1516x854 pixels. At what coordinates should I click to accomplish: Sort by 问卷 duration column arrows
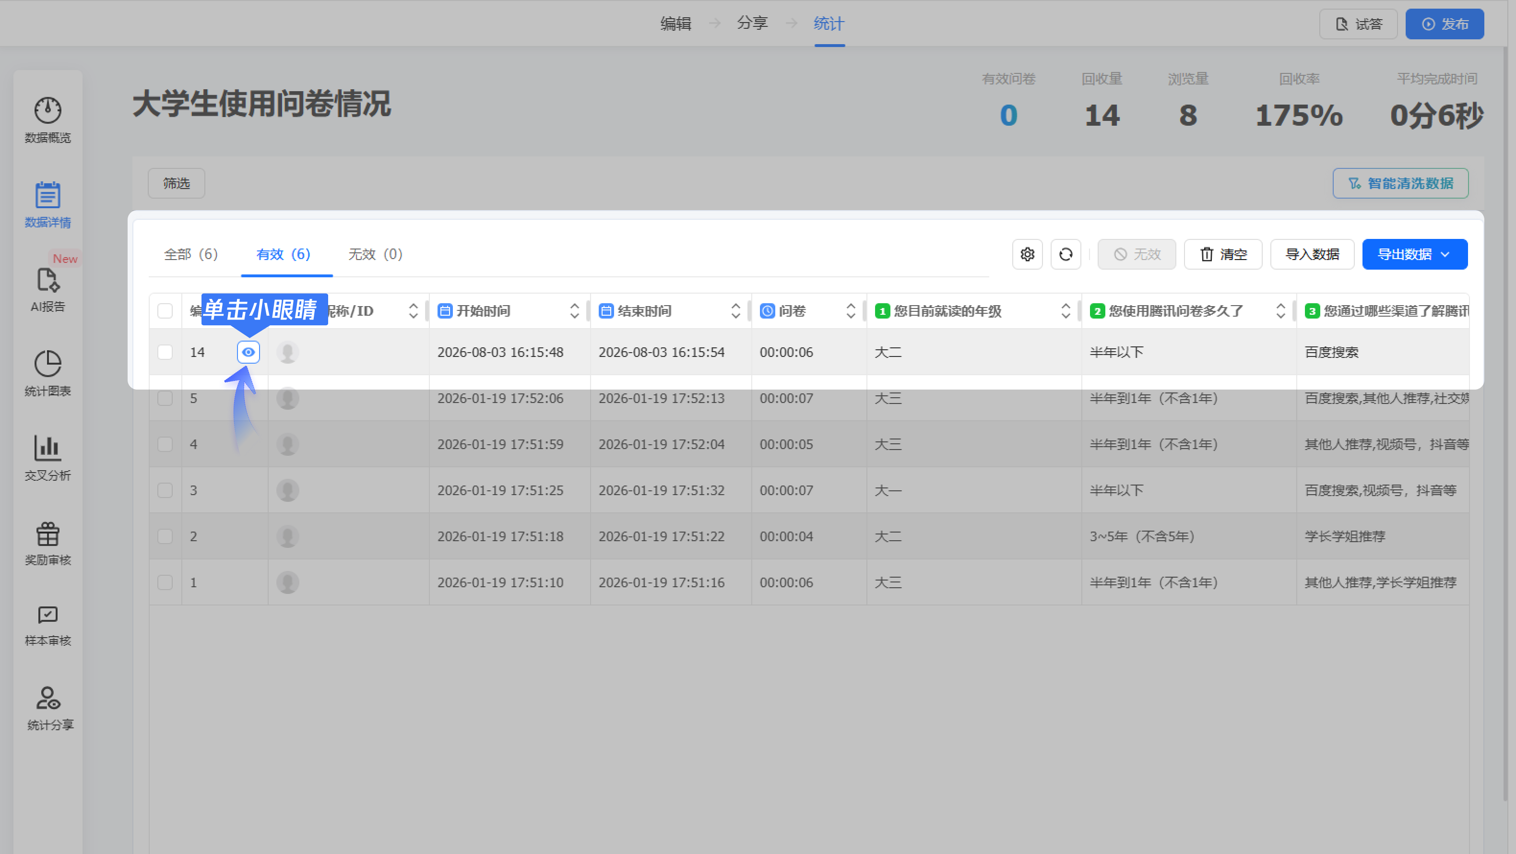click(x=851, y=311)
